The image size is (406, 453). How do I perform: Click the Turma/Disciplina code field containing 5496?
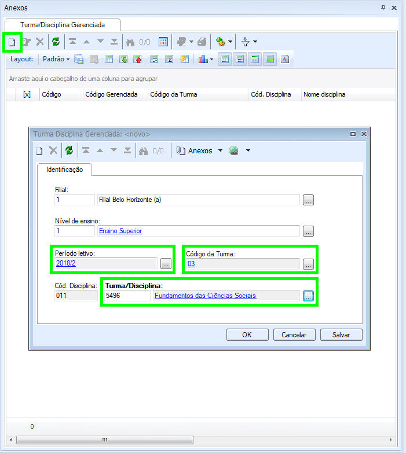click(x=127, y=296)
